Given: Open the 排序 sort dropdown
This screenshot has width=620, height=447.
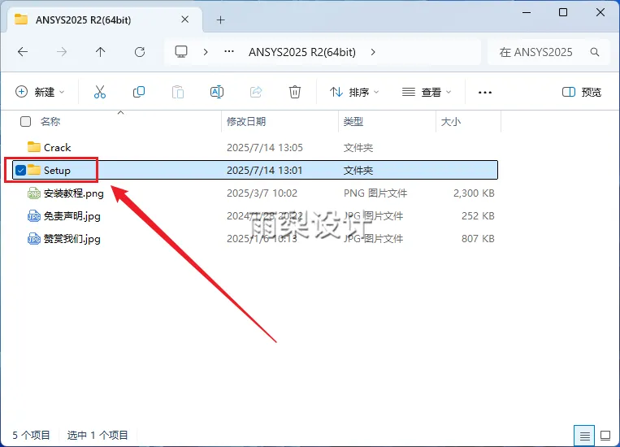Looking at the screenshot, I should 354,92.
